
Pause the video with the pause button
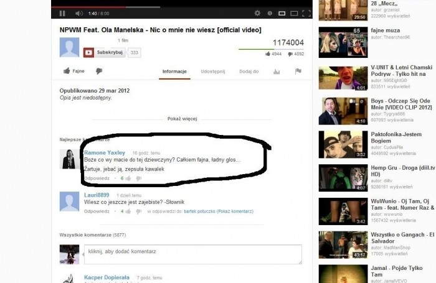pyautogui.click(x=62, y=13)
